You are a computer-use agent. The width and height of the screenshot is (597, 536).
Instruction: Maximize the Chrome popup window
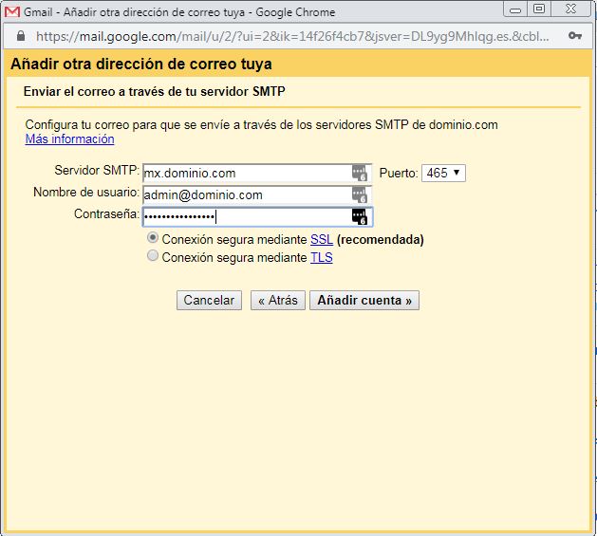click(539, 9)
